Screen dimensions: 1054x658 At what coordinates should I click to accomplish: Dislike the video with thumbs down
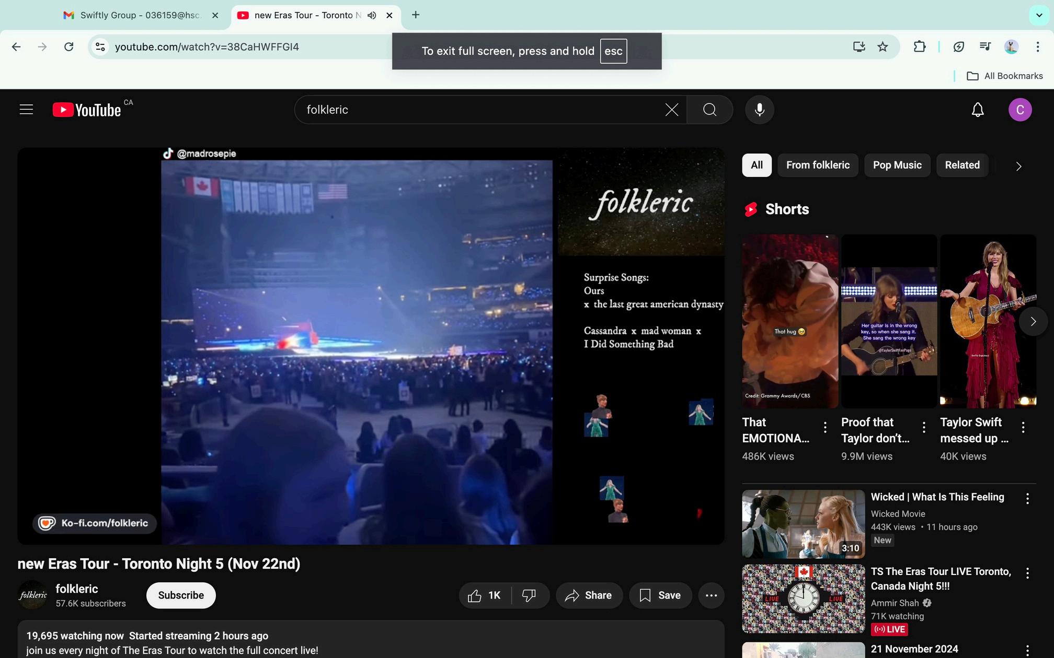click(529, 595)
